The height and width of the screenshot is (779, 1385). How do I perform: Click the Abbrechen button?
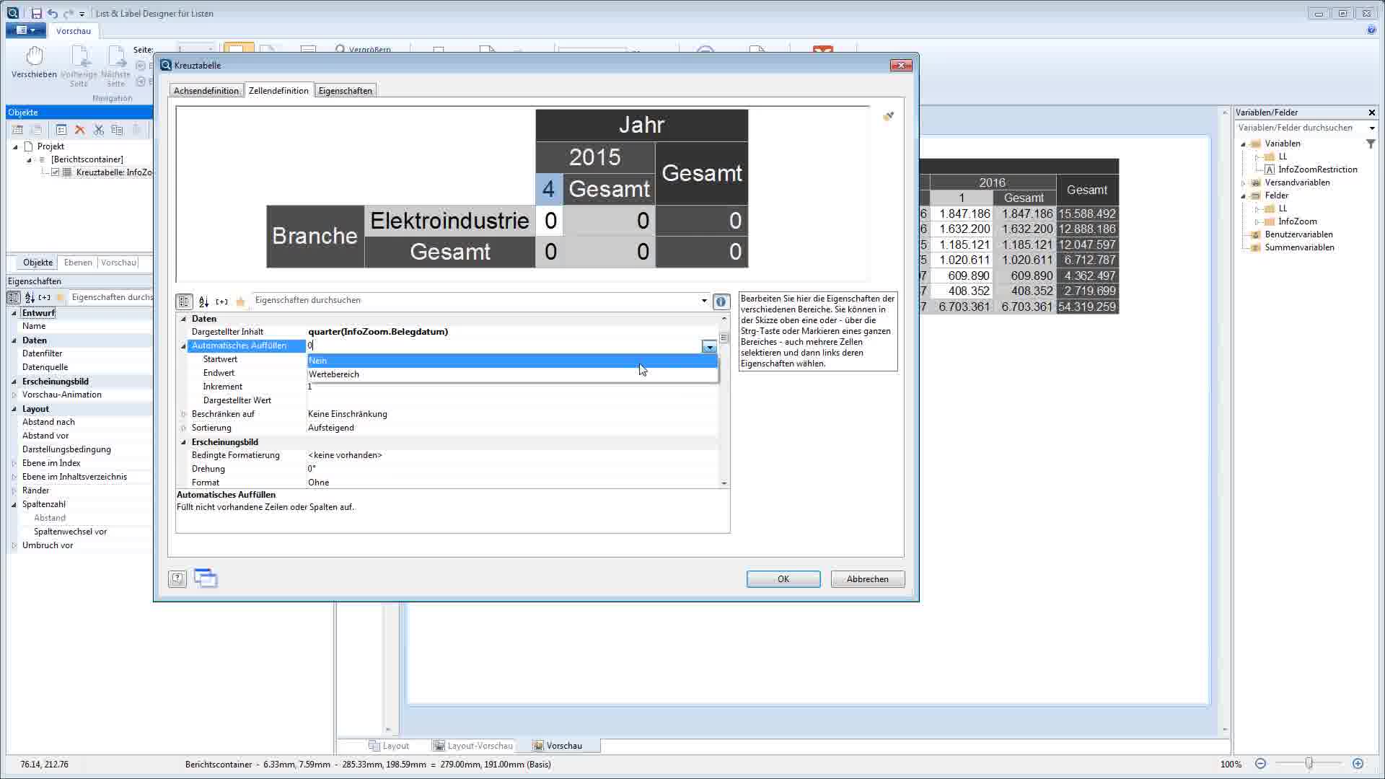click(868, 579)
